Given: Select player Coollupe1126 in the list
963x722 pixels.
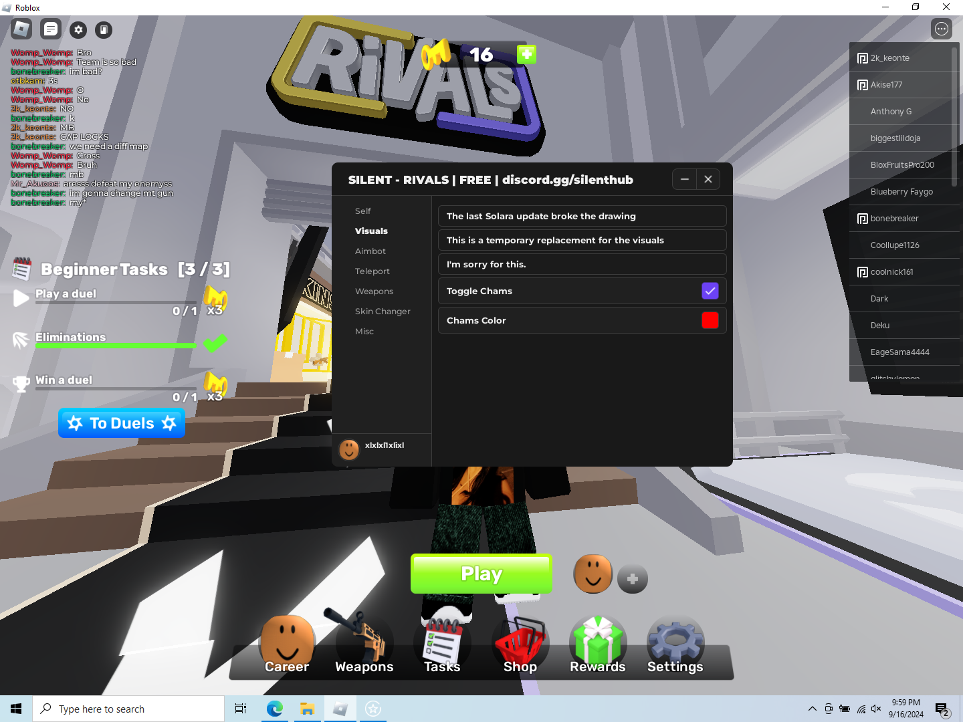Looking at the screenshot, I should pyautogui.click(x=904, y=245).
